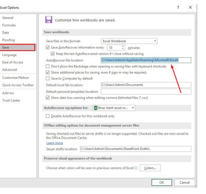Click the AutoRecover file location field

click(x=146, y=60)
